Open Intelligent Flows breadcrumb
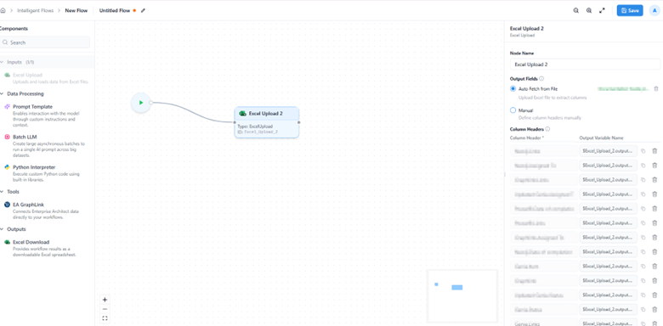The height and width of the screenshot is (326, 663). click(x=36, y=10)
